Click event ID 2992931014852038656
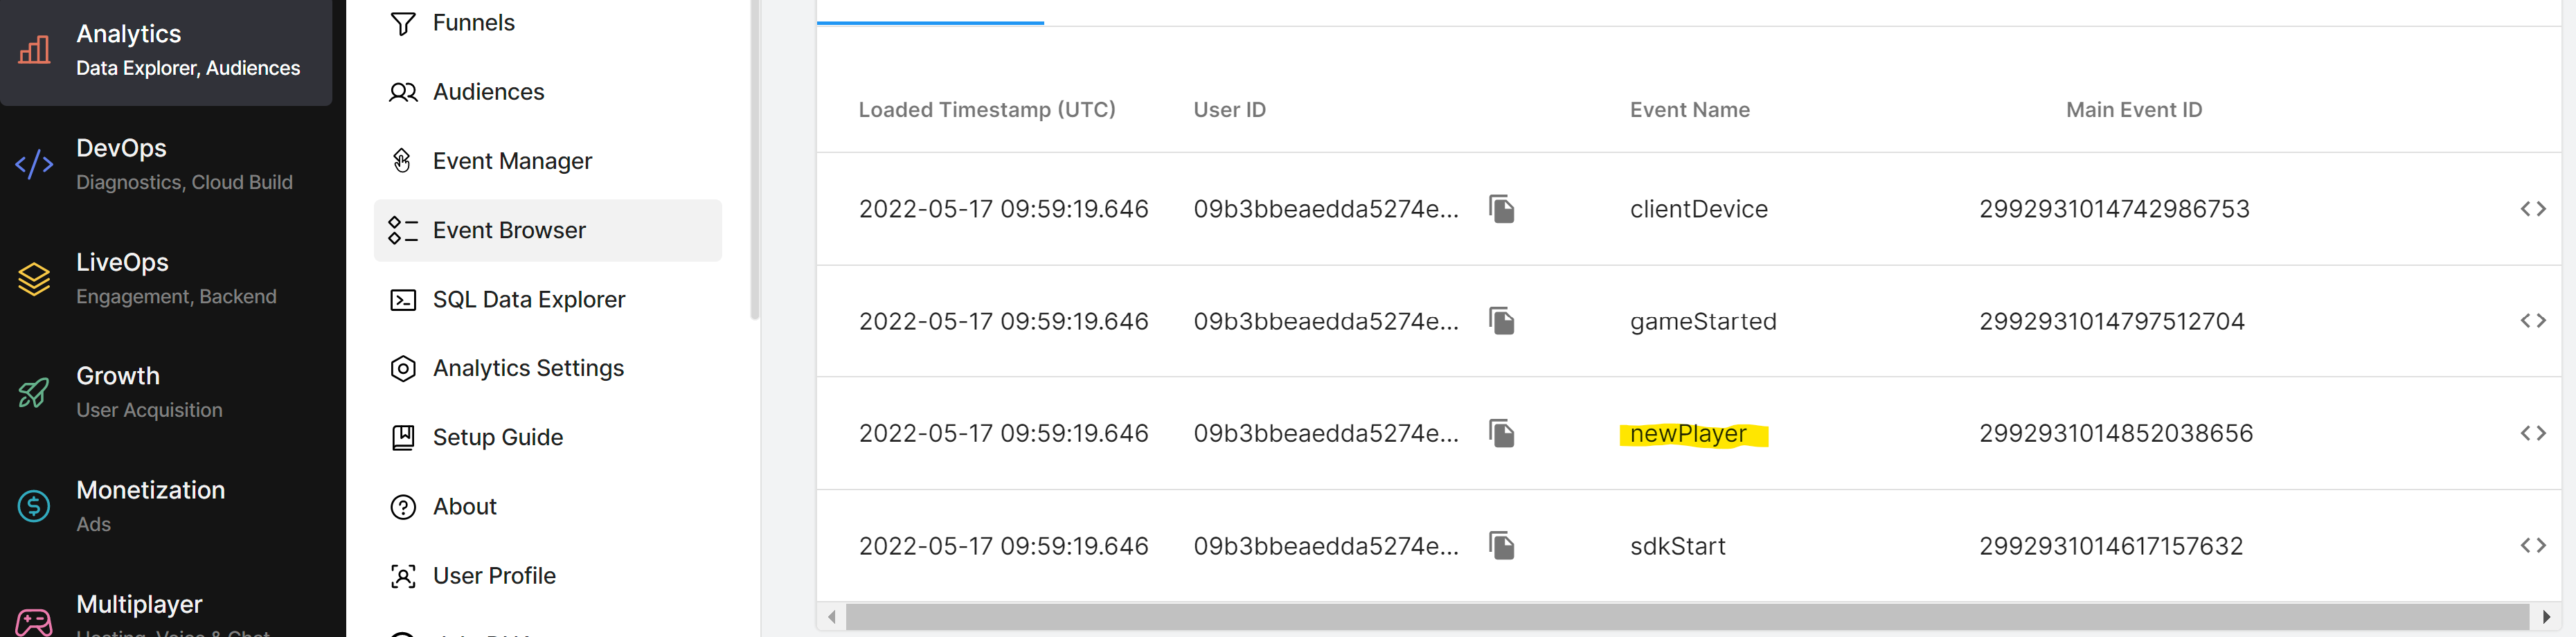The height and width of the screenshot is (637, 2576). 2115,433
